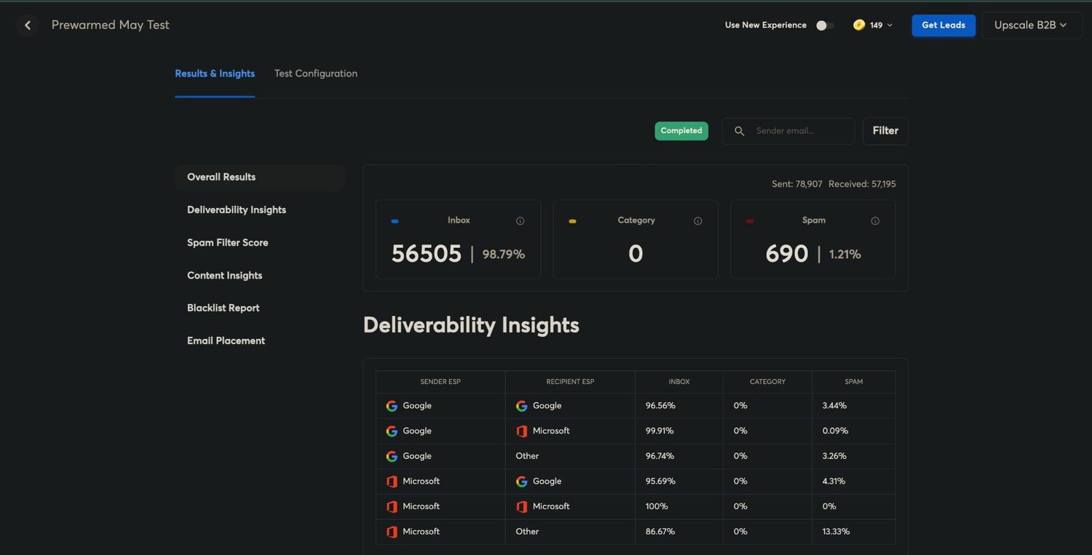Click the RECIPIENT ESP column header
Image resolution: width=1092 pixels, height=555 pixels.
pos(570,382)
